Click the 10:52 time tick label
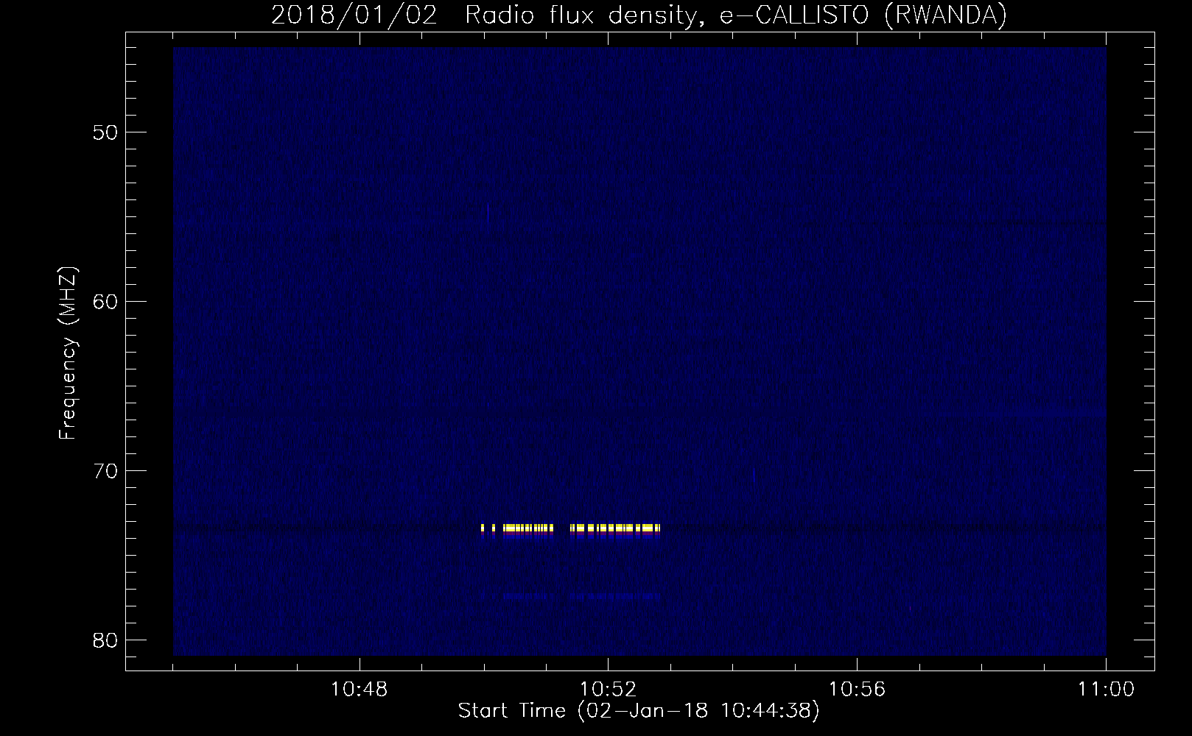Viewport: 1192px width, 736px height. [x=609, y=690]
